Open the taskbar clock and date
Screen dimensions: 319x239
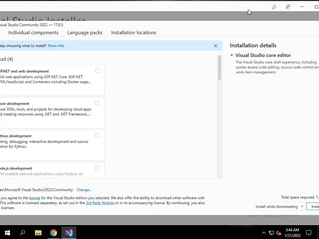point(292,233)
